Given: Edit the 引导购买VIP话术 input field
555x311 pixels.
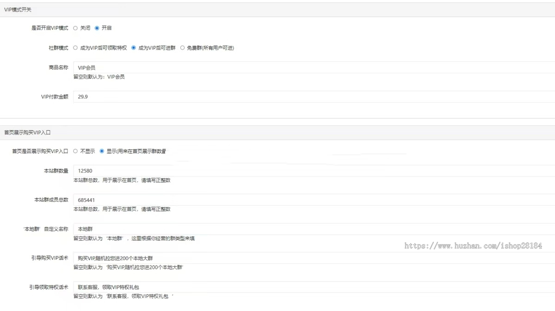Looking at the screenshot, I should pos(314,258).
